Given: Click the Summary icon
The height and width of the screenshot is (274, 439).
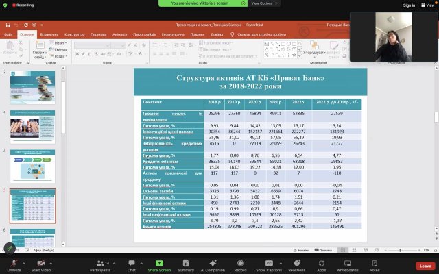Looking at the screenshot, I should pos(186,262).
